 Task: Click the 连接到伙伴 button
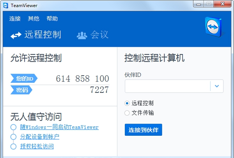pyautogui.click(x=144, y=130)
